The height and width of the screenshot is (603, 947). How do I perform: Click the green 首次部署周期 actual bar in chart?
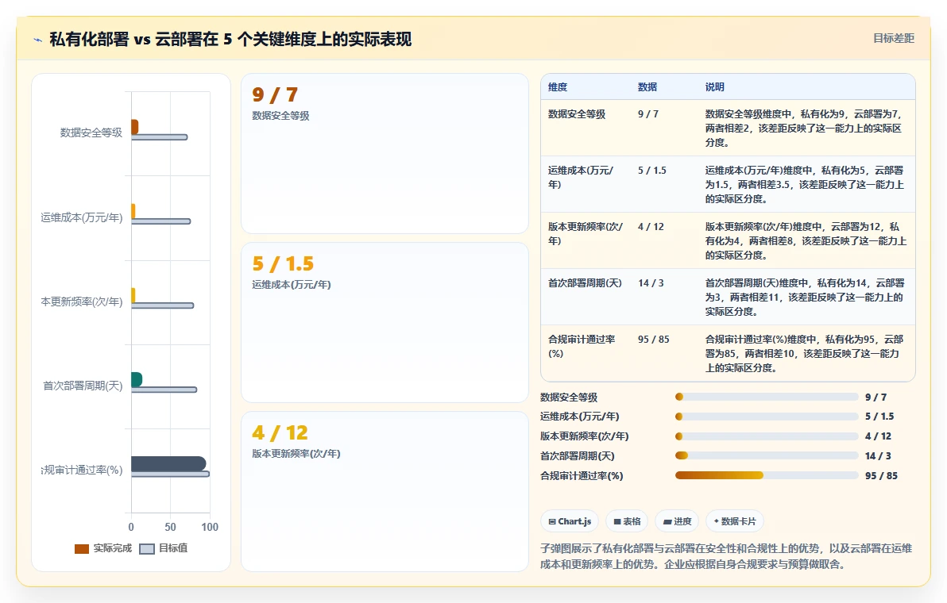coord(137,379)
